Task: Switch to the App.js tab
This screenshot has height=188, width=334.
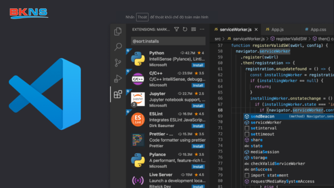Action: point(278,29)
